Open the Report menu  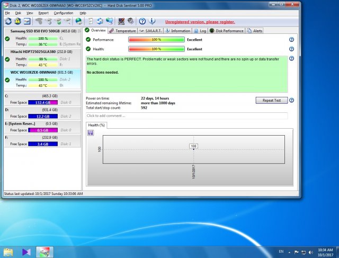[43, 13]
